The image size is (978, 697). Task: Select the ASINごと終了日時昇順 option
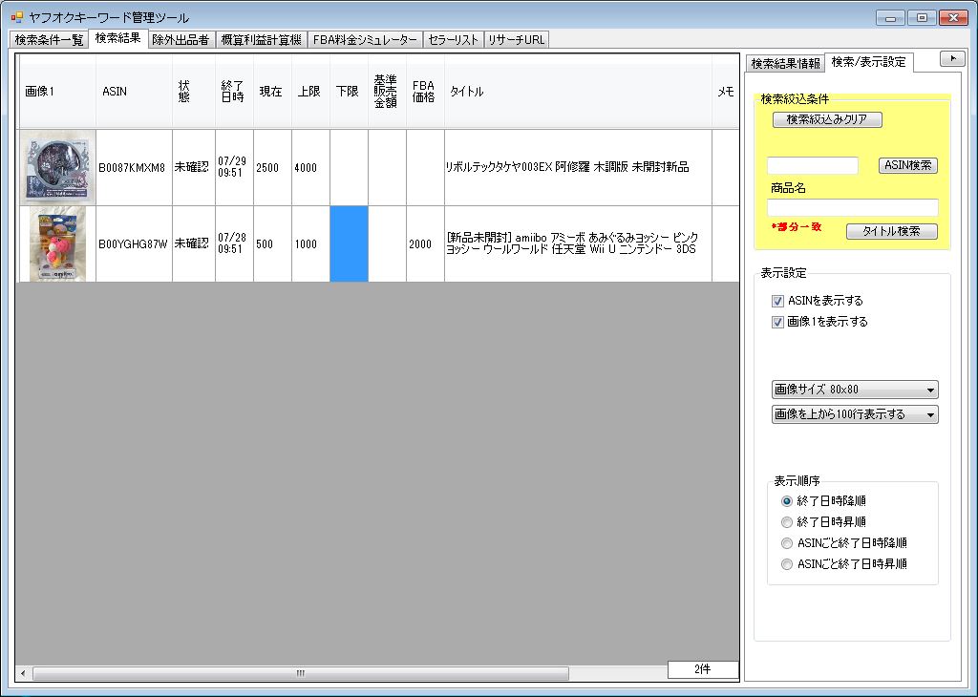[x=787, y=565]
